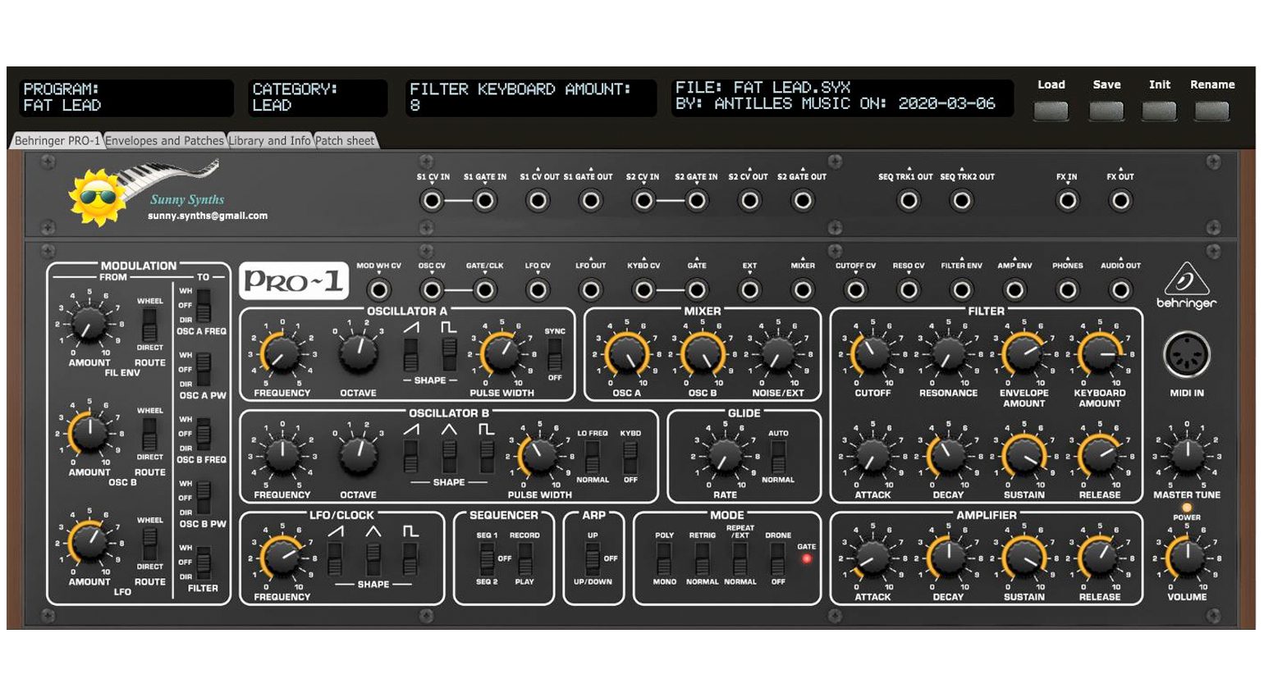Toggle Oscillator B KYBD switch

630,456
